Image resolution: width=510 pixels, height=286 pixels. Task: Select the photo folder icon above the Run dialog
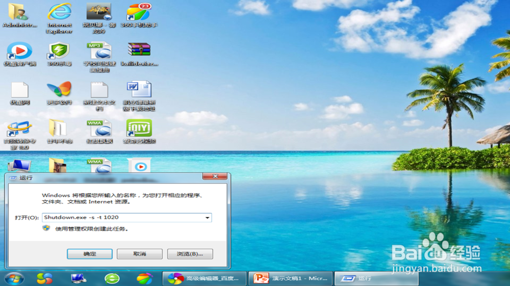point(58,165)
